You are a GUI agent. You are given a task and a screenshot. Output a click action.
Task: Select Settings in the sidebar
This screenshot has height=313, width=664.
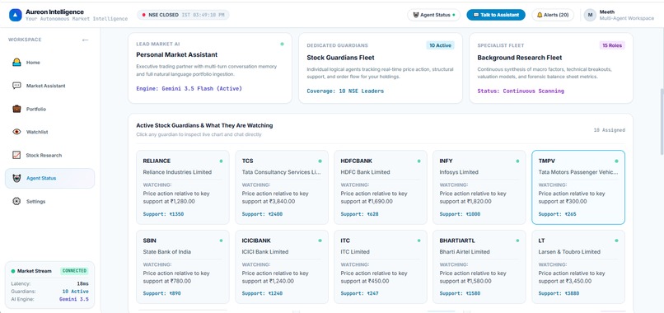[x=49, y=201]
